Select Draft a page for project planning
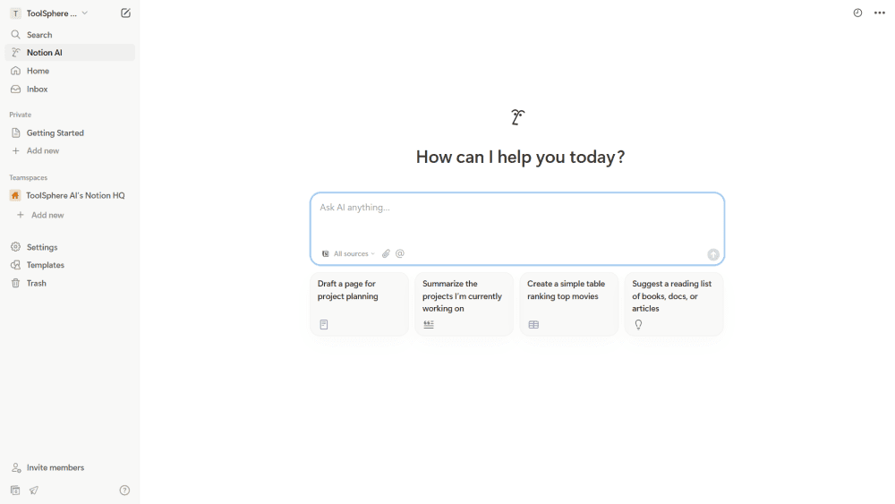This screenshot has width=895, height=504. [x=359, y=304]
